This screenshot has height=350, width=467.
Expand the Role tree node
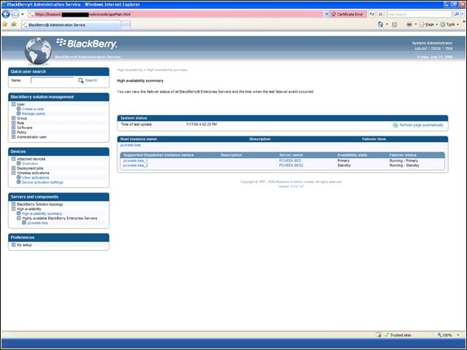click(13, 123)
